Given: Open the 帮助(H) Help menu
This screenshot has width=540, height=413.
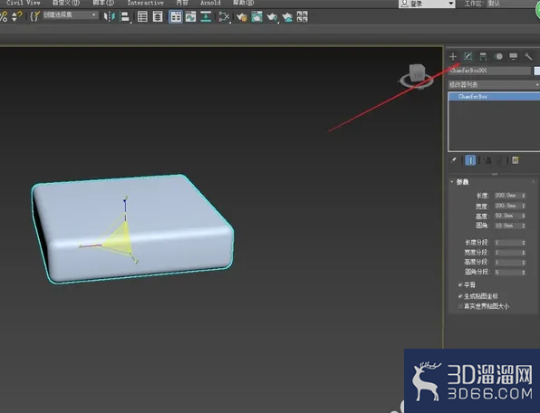Looking at the screenshot, I should pyautogui.click(x=243, y=3).
